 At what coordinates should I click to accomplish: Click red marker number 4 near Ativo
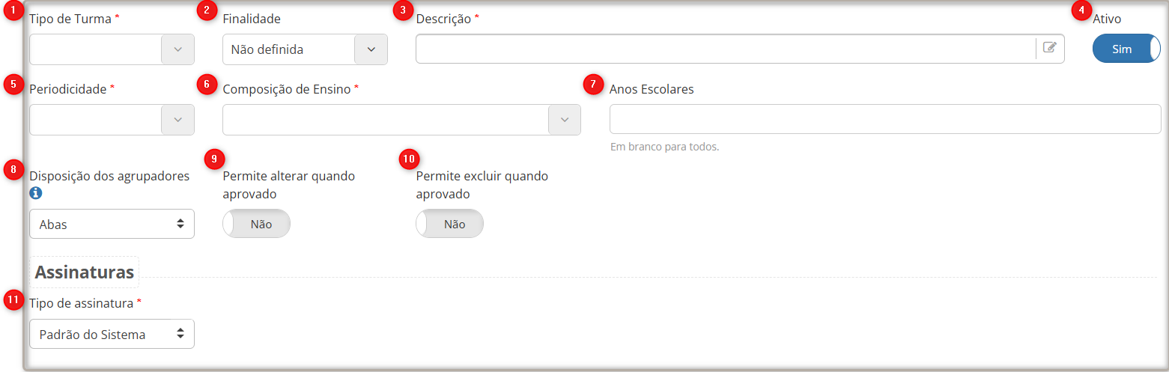click(x=1081, y=10)
